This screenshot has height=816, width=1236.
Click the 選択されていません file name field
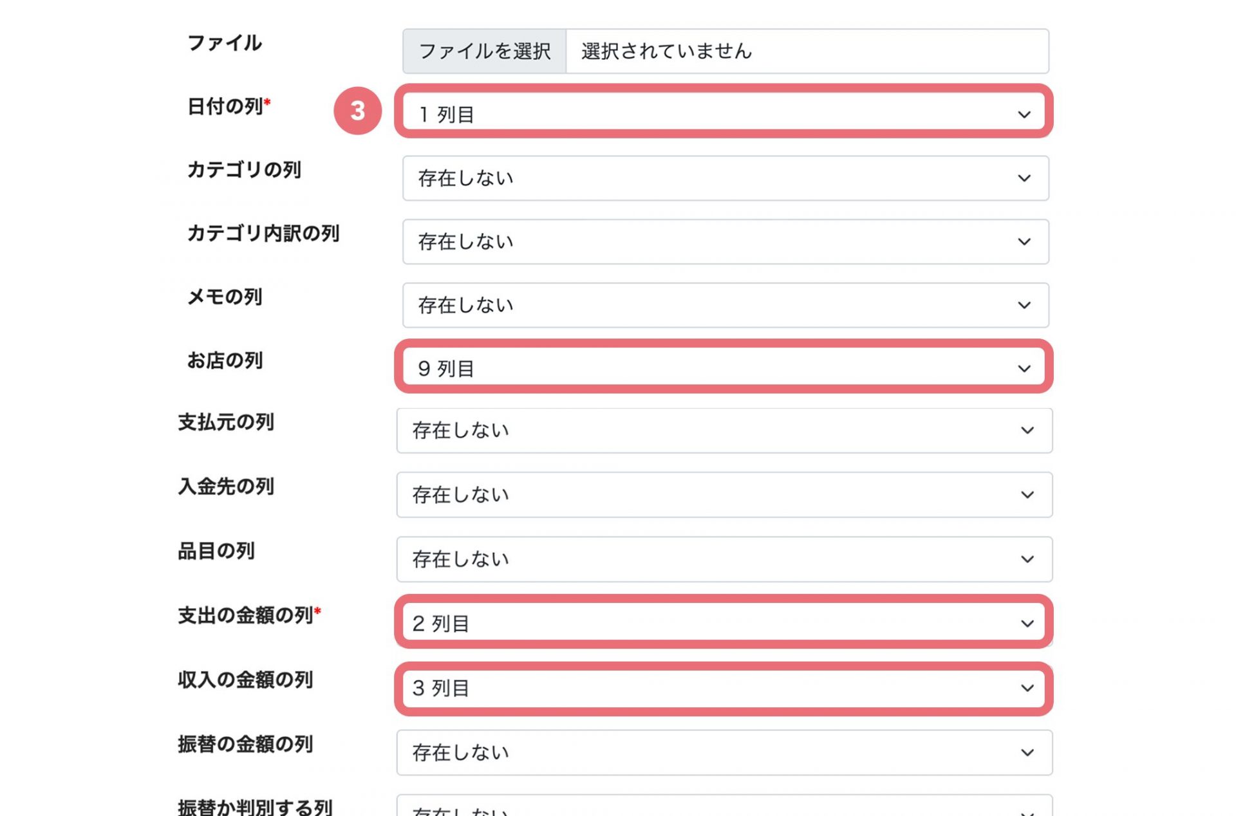807,51
